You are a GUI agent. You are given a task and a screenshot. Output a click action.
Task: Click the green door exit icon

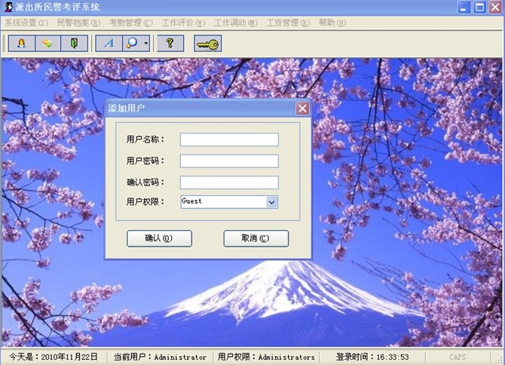(x=74, y=43)
